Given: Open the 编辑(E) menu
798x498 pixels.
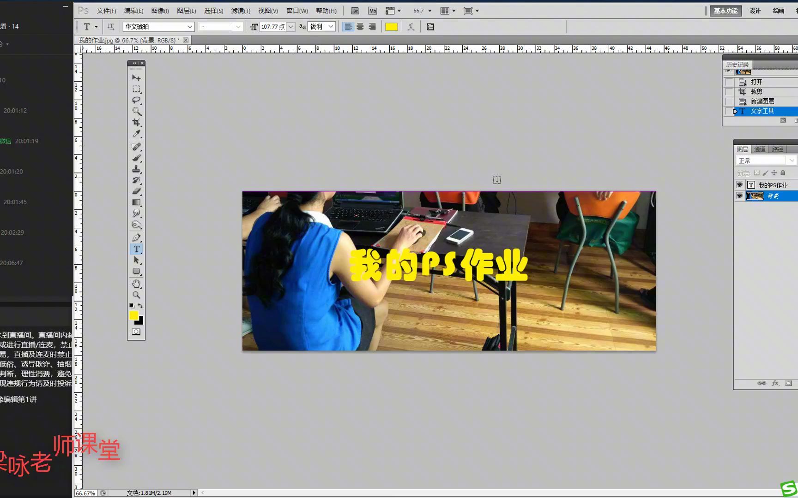Looking at the screenshot, I should point(133,11).
